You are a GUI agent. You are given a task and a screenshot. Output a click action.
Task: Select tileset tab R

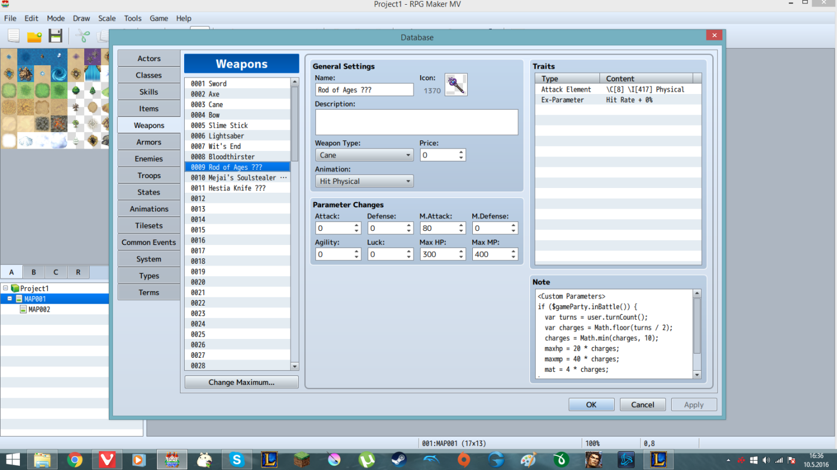click(x=78, y=272)
